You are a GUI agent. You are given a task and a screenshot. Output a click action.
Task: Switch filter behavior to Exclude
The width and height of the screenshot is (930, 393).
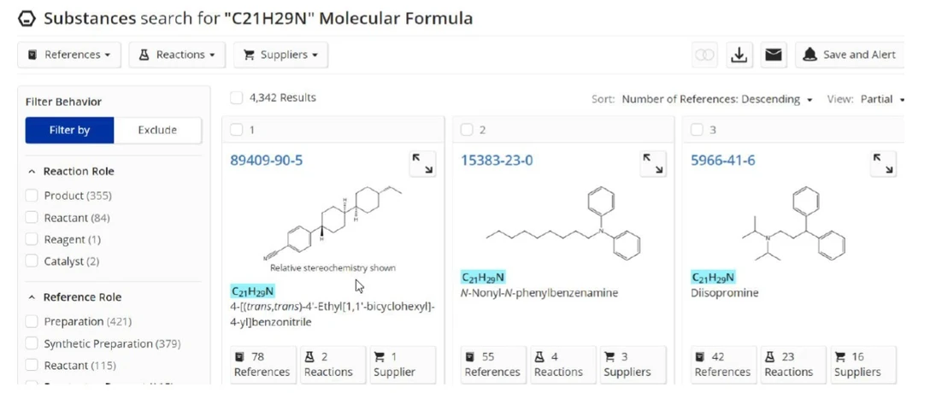pyautogui.click(x=157, y=131)
